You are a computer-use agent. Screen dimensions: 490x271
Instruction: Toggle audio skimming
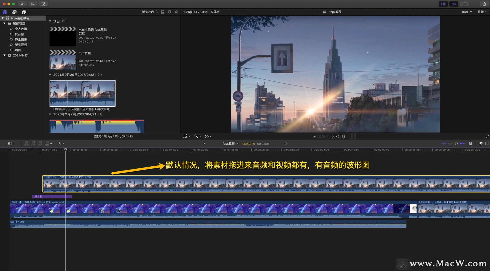(x=450, y=144)
